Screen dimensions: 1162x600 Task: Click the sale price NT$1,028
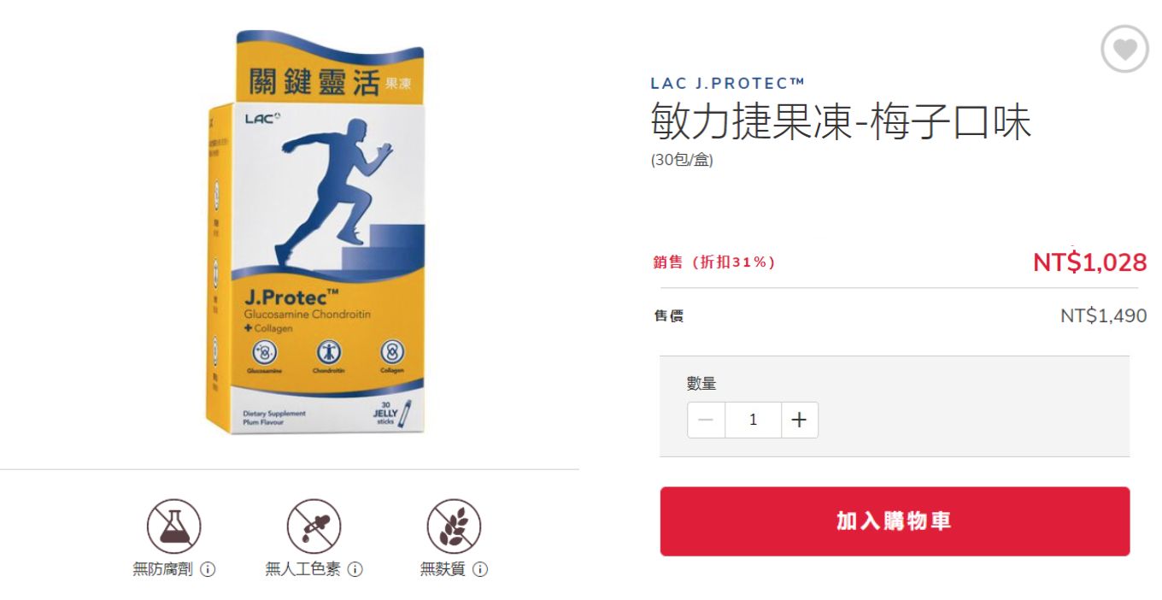point(1090,262)
